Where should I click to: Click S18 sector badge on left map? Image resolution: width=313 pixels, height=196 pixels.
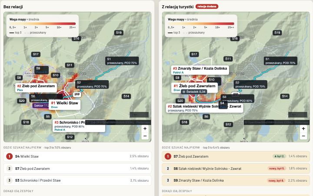click(26, 122)
